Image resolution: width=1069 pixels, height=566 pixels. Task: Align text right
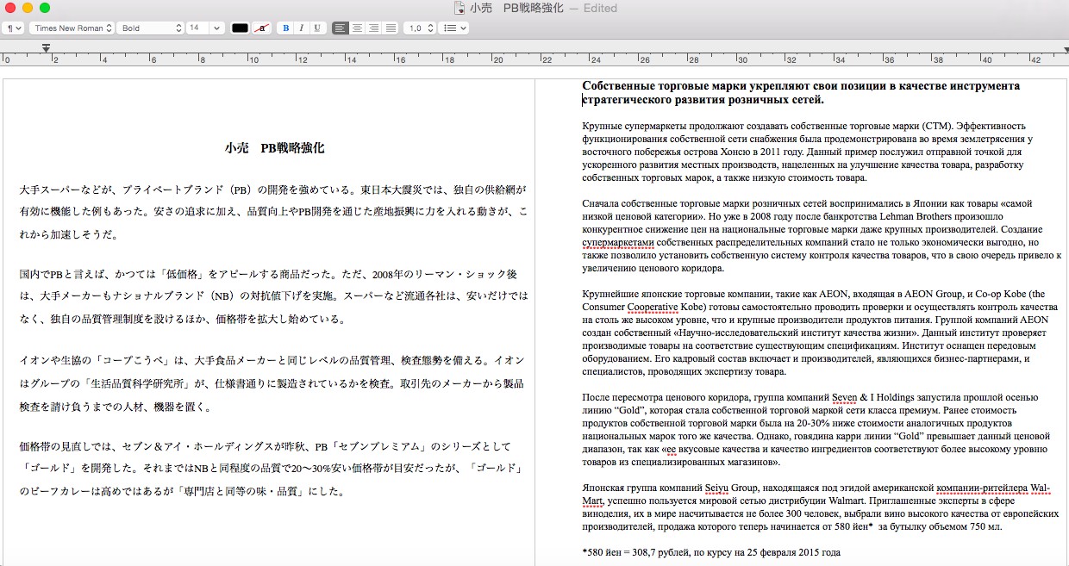coord(373,28)
